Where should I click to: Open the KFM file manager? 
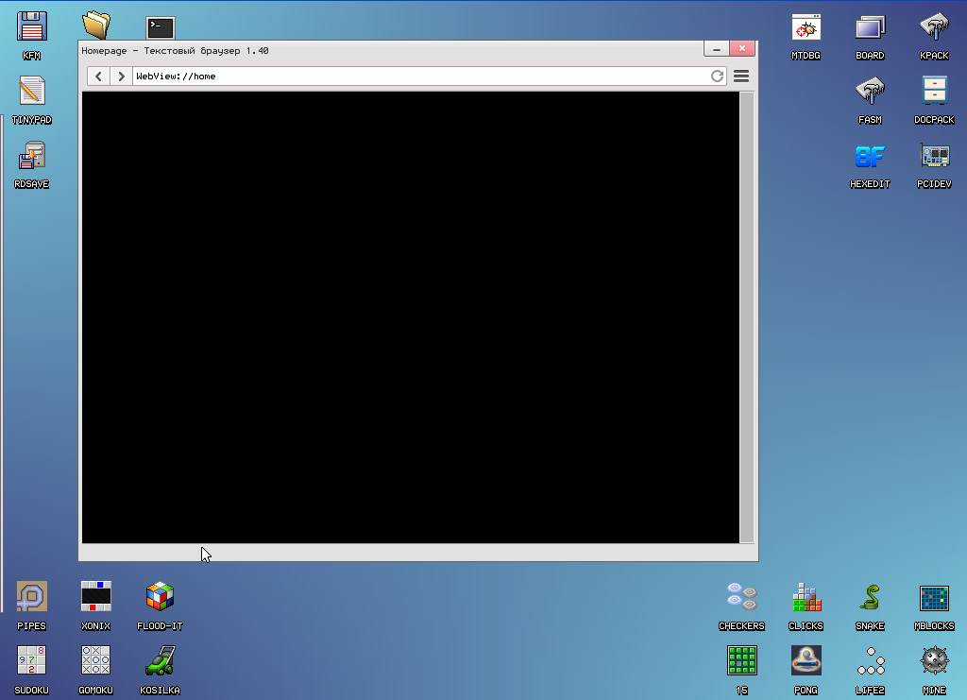[x=31, y=28]
